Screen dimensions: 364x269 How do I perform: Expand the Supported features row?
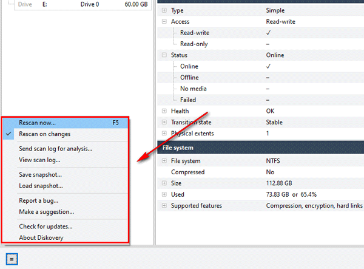164,206
